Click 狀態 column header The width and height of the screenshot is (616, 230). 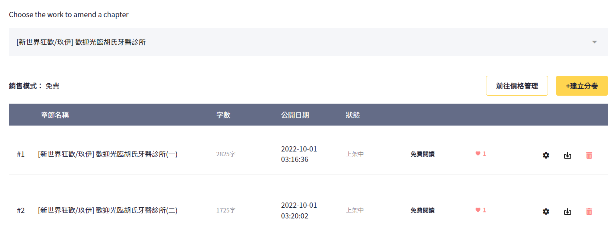353,115
